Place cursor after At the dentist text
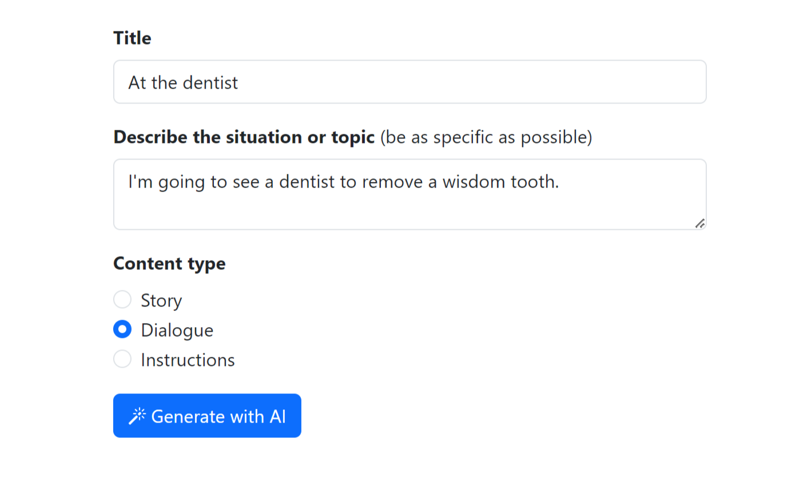Image resolution: width=799 pixels, height=502 pixels. pyautogui.click(x=239, y=83)
